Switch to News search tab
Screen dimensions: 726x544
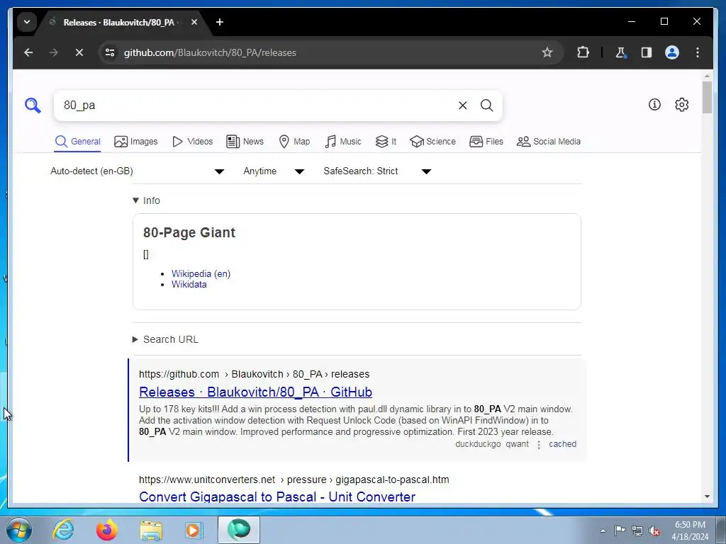click(x=245, y=142)
